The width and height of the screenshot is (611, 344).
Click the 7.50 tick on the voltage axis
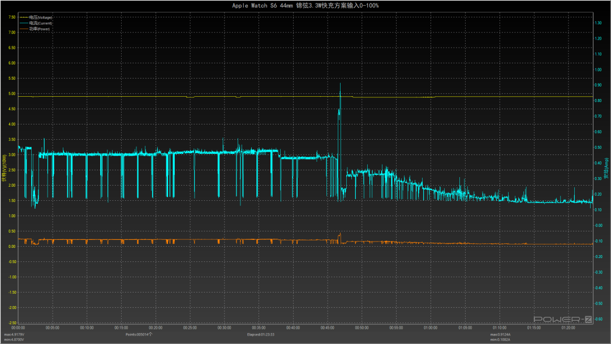(x=12, y=17)
